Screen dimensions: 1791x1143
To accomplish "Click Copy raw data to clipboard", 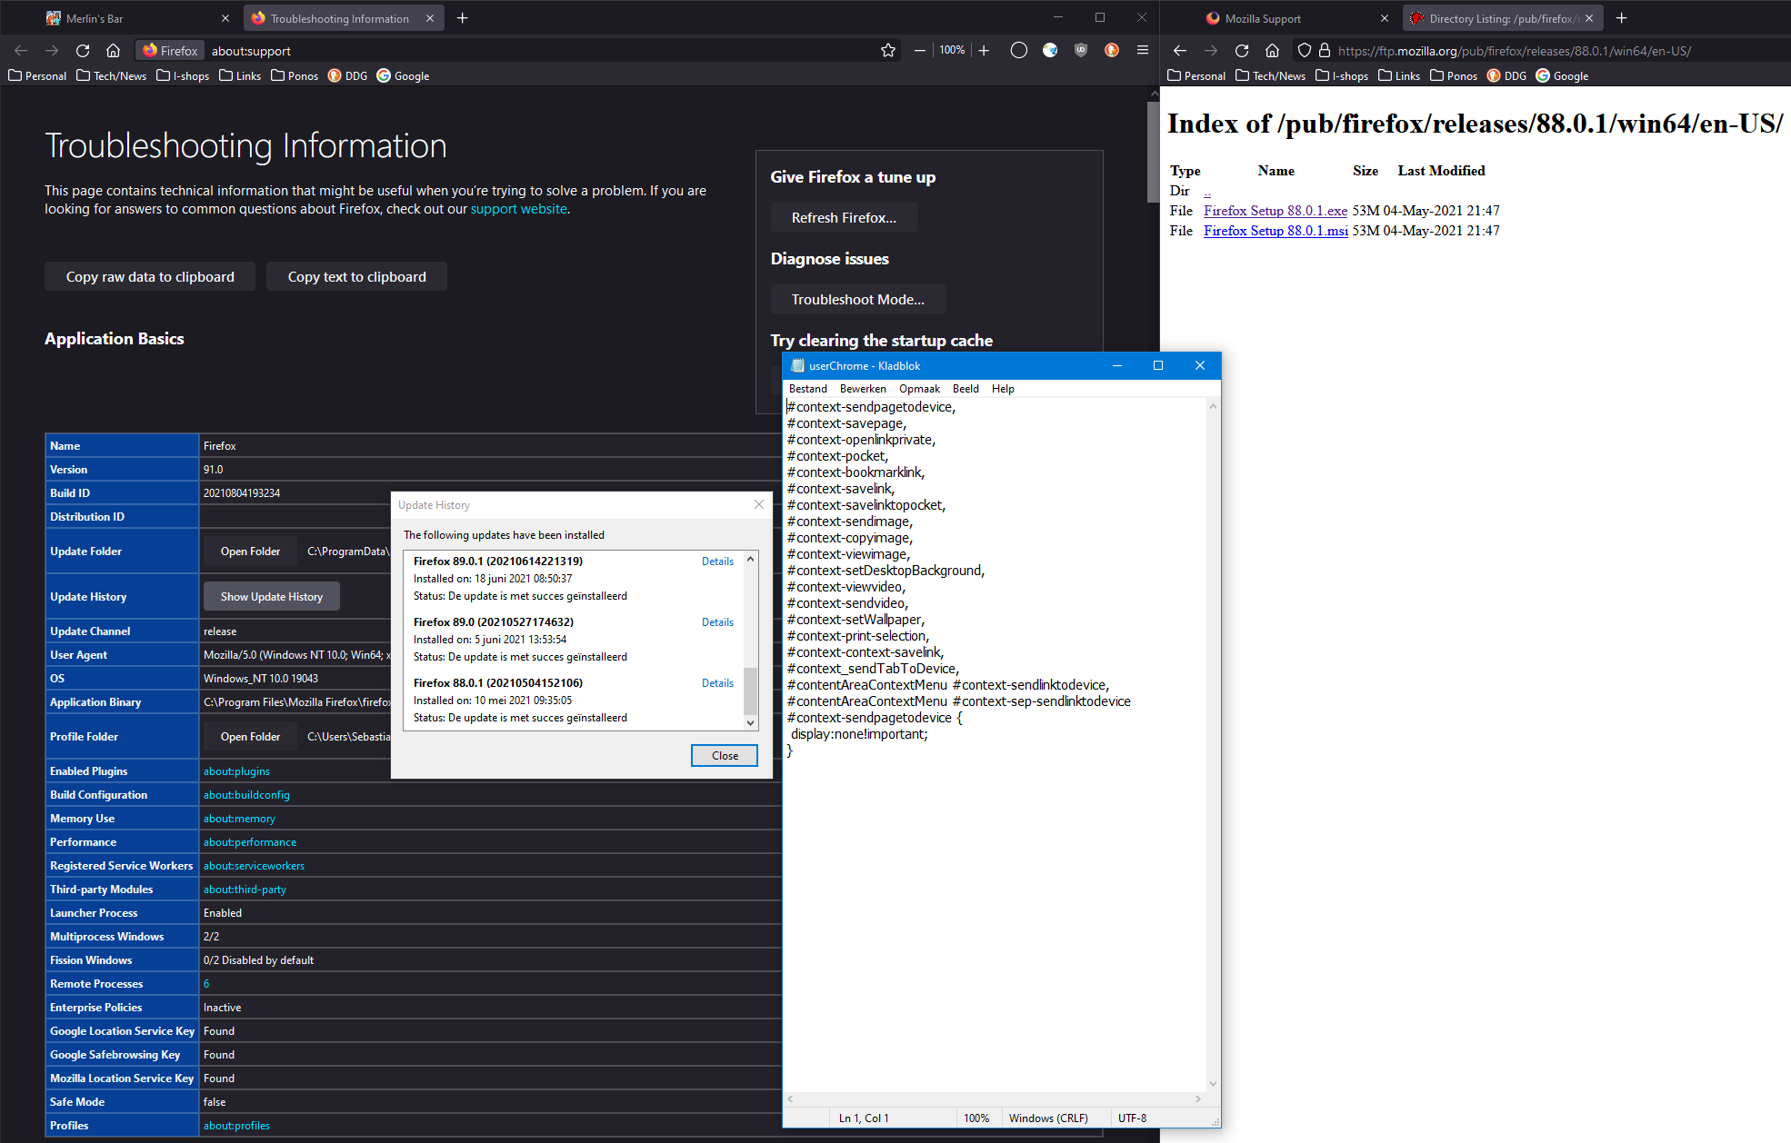I will (150, 276).
